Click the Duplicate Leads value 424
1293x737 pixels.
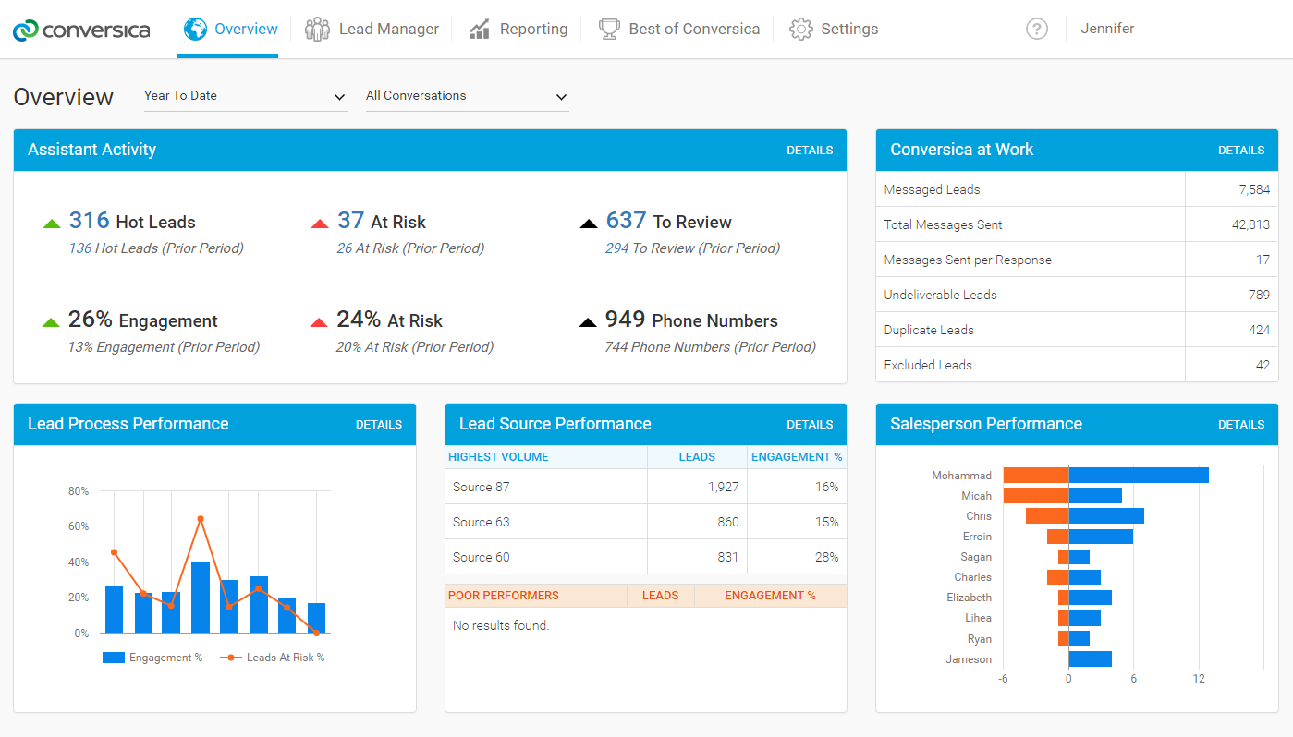click(1259, 330)
